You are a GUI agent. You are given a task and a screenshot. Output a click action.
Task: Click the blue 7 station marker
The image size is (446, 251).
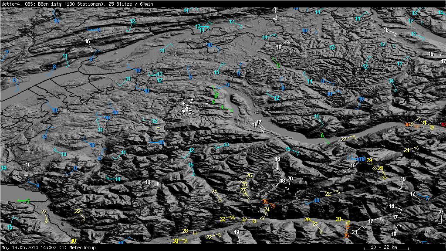click(x=427, y=198)
